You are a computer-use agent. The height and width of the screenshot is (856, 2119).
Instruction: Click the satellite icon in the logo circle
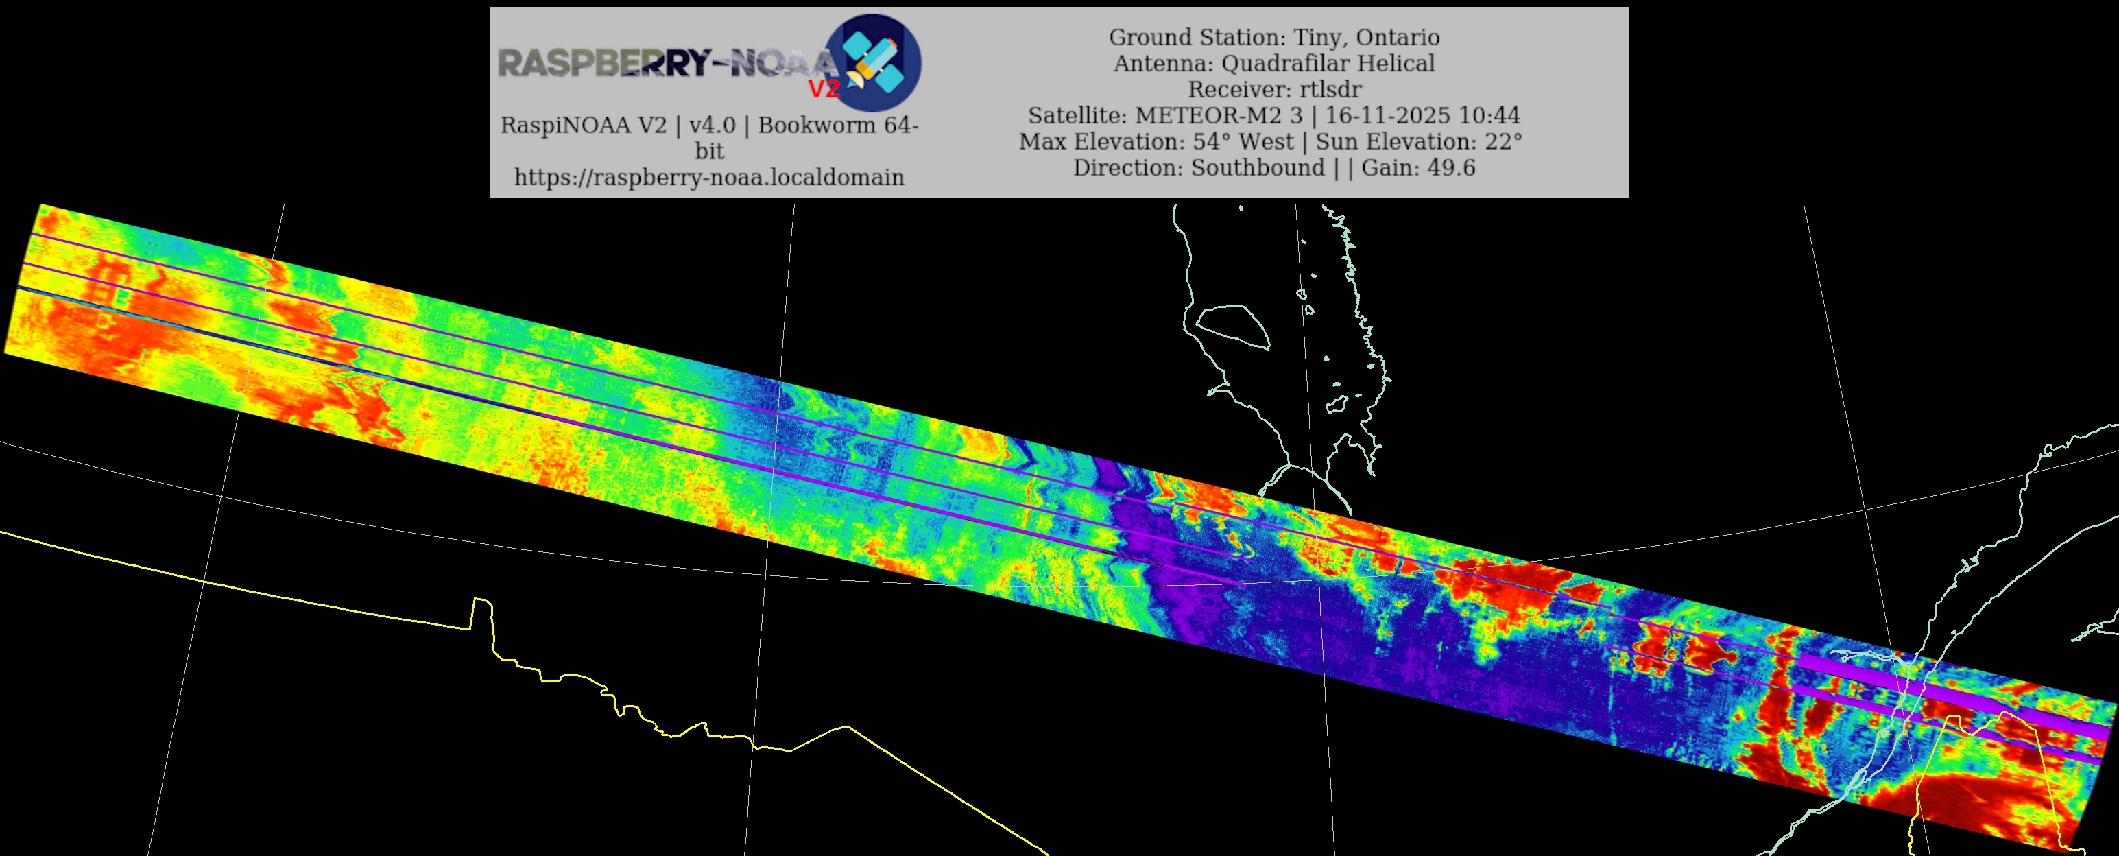pos(874,61)
